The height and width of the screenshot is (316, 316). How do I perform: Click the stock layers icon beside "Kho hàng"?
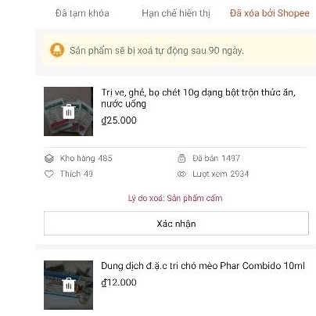[49, 158]
